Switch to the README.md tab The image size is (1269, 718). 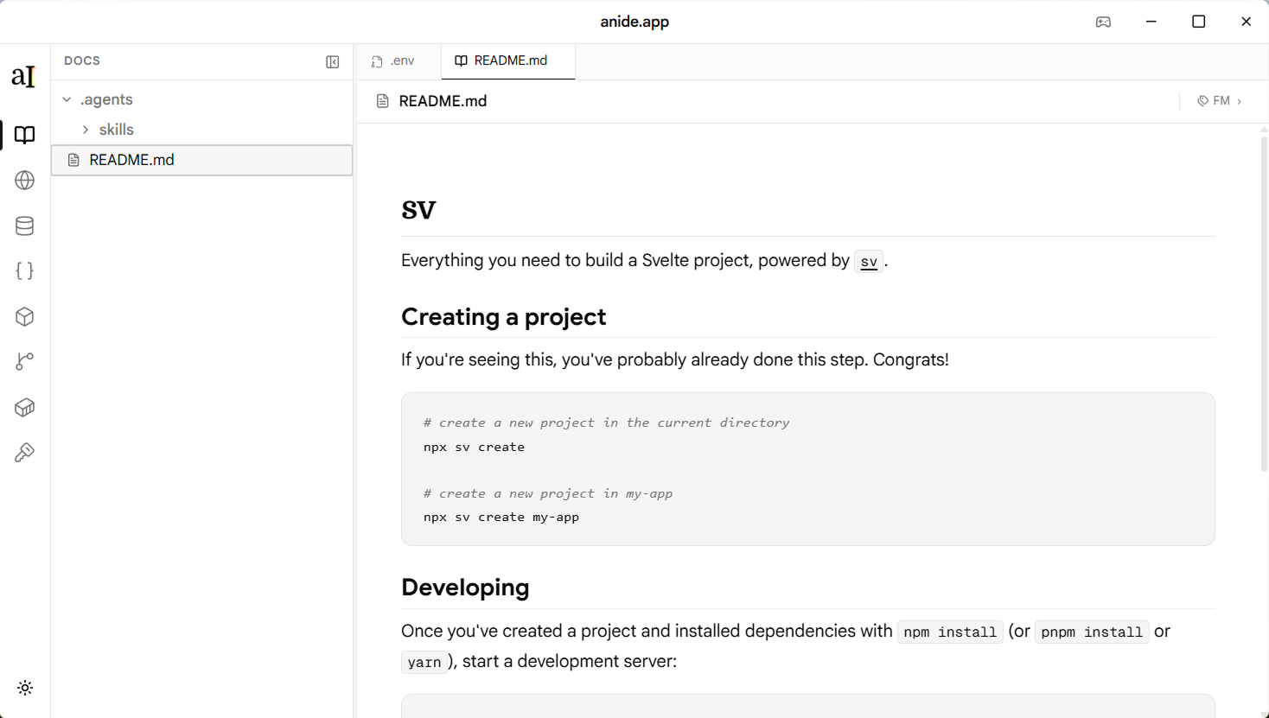tap(507, 61)
